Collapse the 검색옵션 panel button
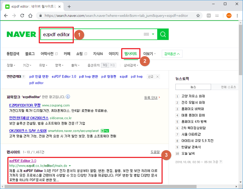Screen dimensions: 243x189 tap(172, 54)
